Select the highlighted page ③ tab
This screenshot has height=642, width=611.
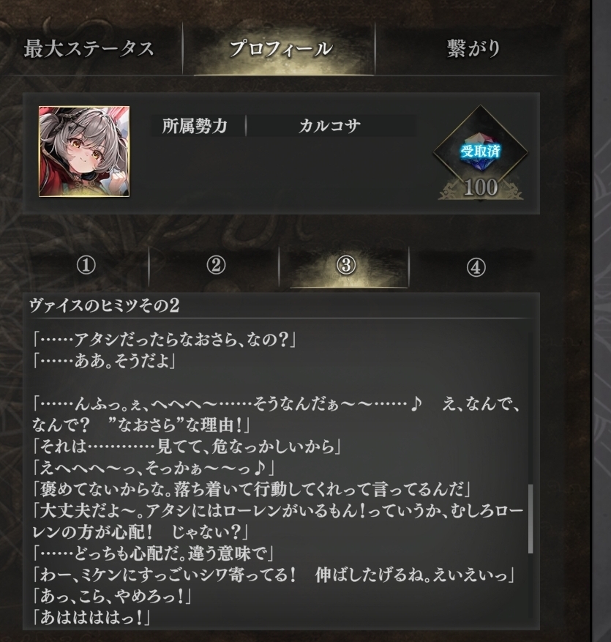pos(346,266)
